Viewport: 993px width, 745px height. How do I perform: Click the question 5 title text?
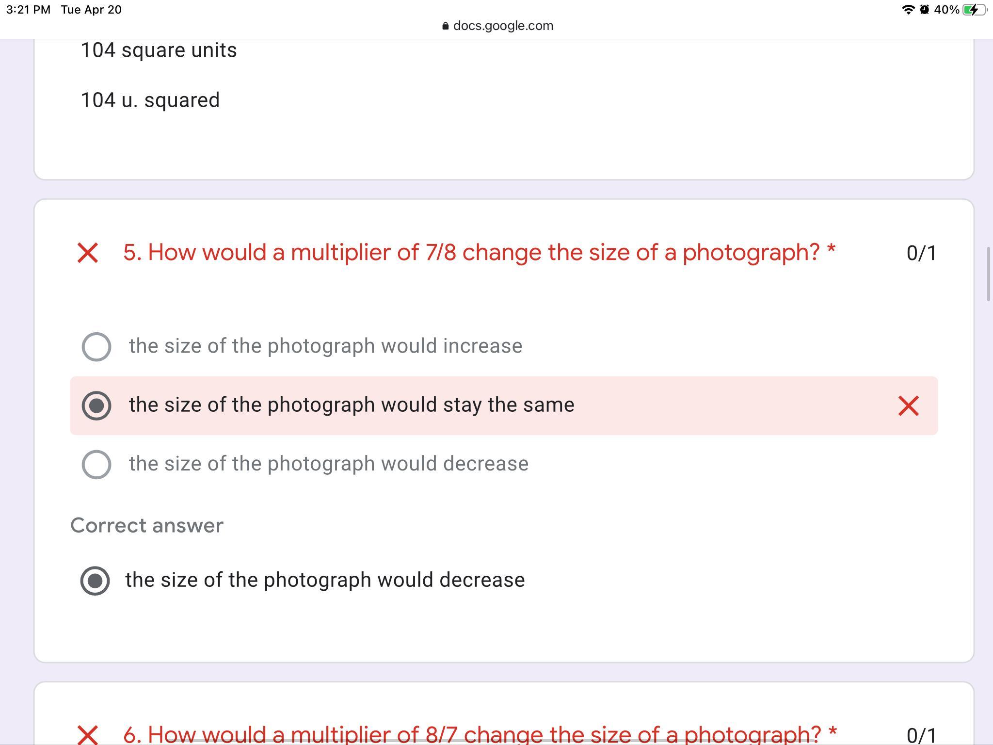tap(479, 252)
